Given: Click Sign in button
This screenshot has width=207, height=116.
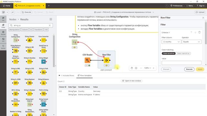Looking at the screenshot, I should (201, 6).
